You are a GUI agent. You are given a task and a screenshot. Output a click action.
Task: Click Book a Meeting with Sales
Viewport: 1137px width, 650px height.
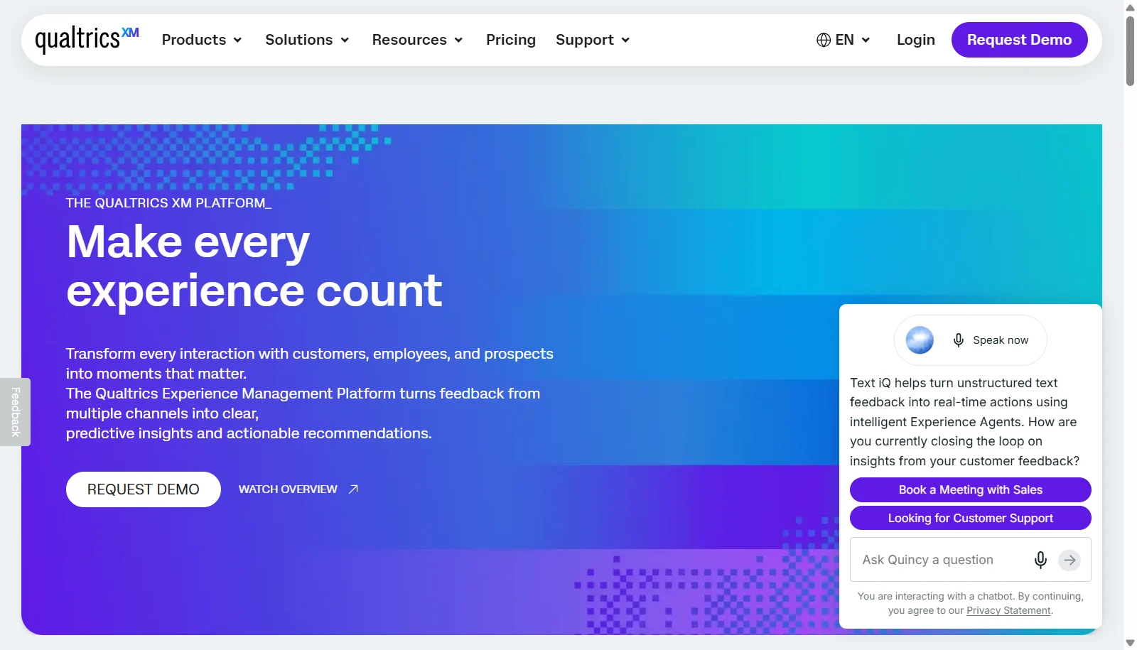click(x=971, y=489)
